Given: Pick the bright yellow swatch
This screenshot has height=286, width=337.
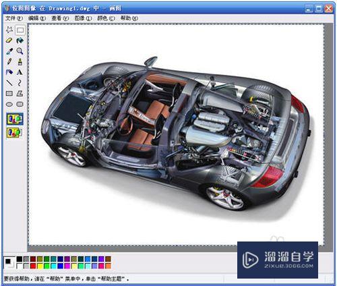Looking at the screenshot, I should [x=40, y=266].
